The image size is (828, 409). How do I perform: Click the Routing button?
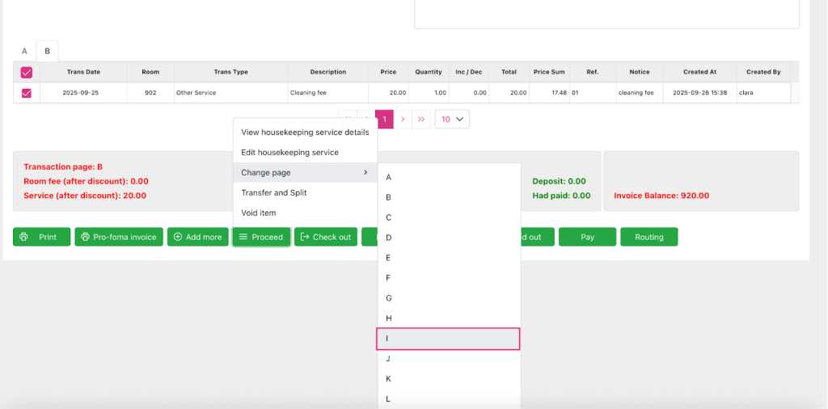click(648, 237)
